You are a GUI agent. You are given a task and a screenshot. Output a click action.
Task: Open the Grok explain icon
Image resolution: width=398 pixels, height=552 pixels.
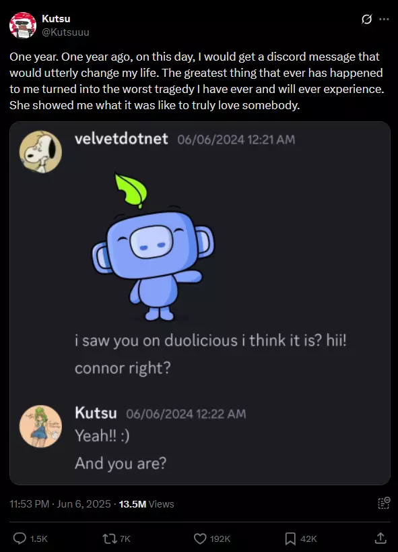[x=366, y=19]
